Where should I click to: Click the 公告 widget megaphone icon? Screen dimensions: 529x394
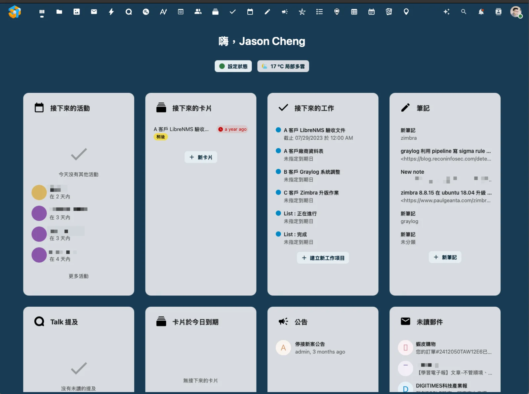click(x=283, y=322)
